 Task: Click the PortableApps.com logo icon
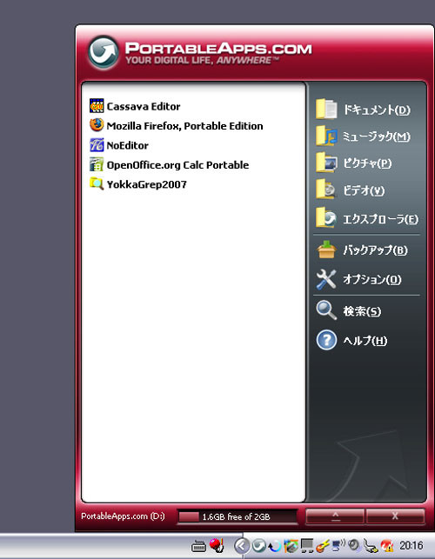(104, 52)
